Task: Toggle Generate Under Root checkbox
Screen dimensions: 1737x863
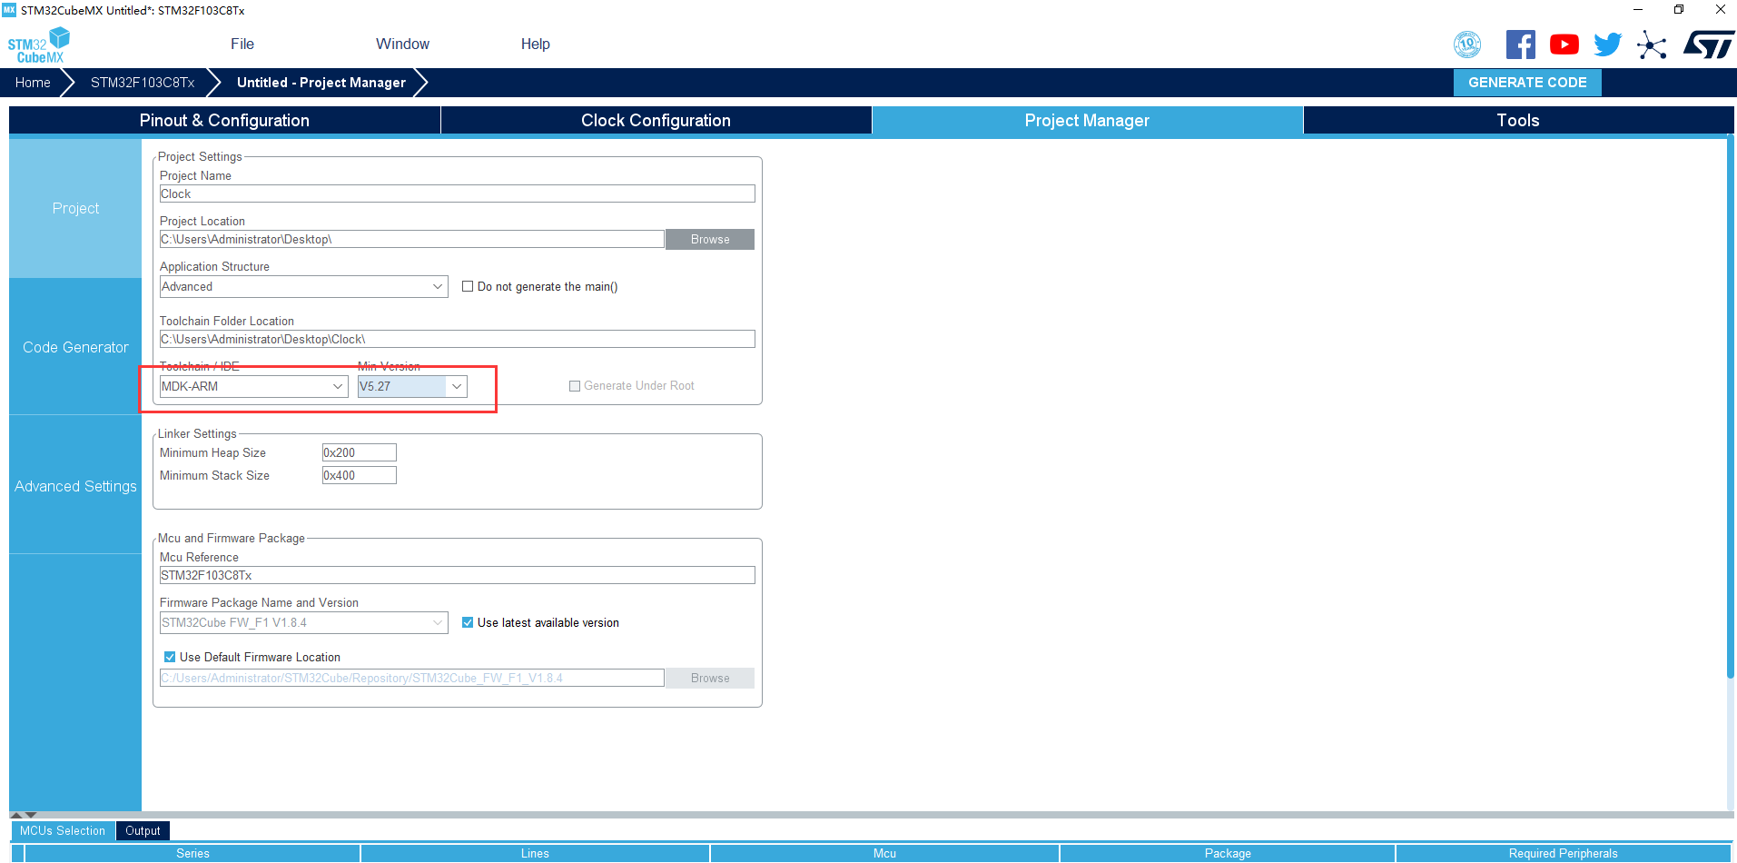Action: pos(575,386)
